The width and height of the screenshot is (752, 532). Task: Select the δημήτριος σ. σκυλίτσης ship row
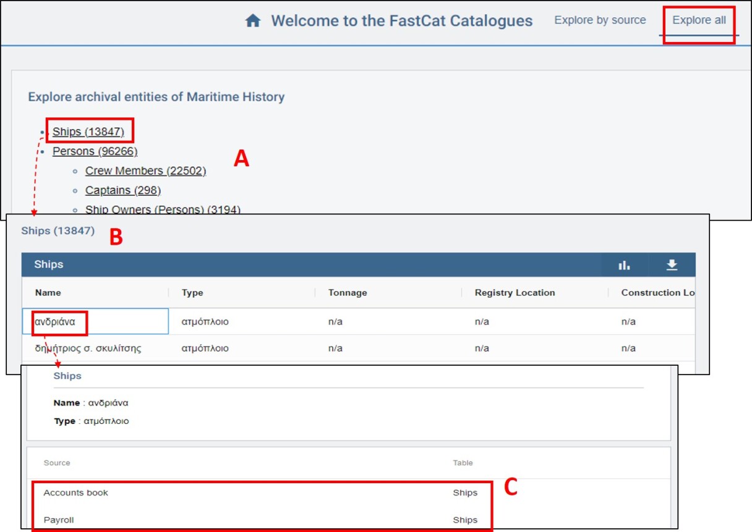click(x=88, y=348)
